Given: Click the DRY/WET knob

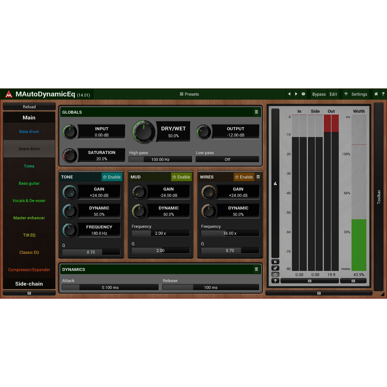Looking at the screenshot, I should pos(143,132).
